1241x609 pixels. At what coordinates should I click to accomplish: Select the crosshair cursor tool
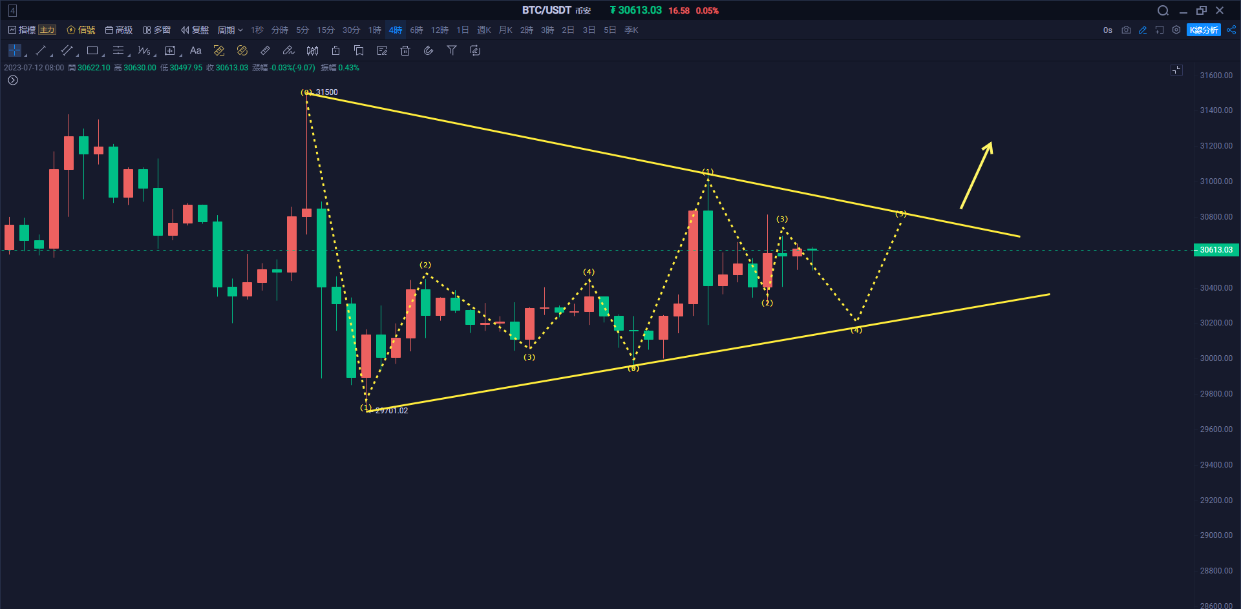pyautogui.click(x=15, y=50)
